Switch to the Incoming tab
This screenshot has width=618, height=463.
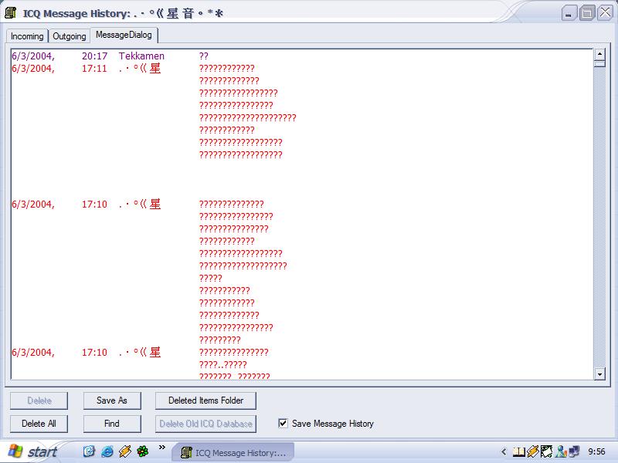(27, 35)
